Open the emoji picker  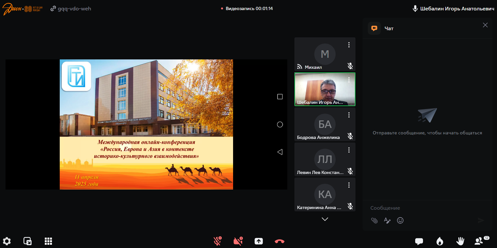(400, 220)
